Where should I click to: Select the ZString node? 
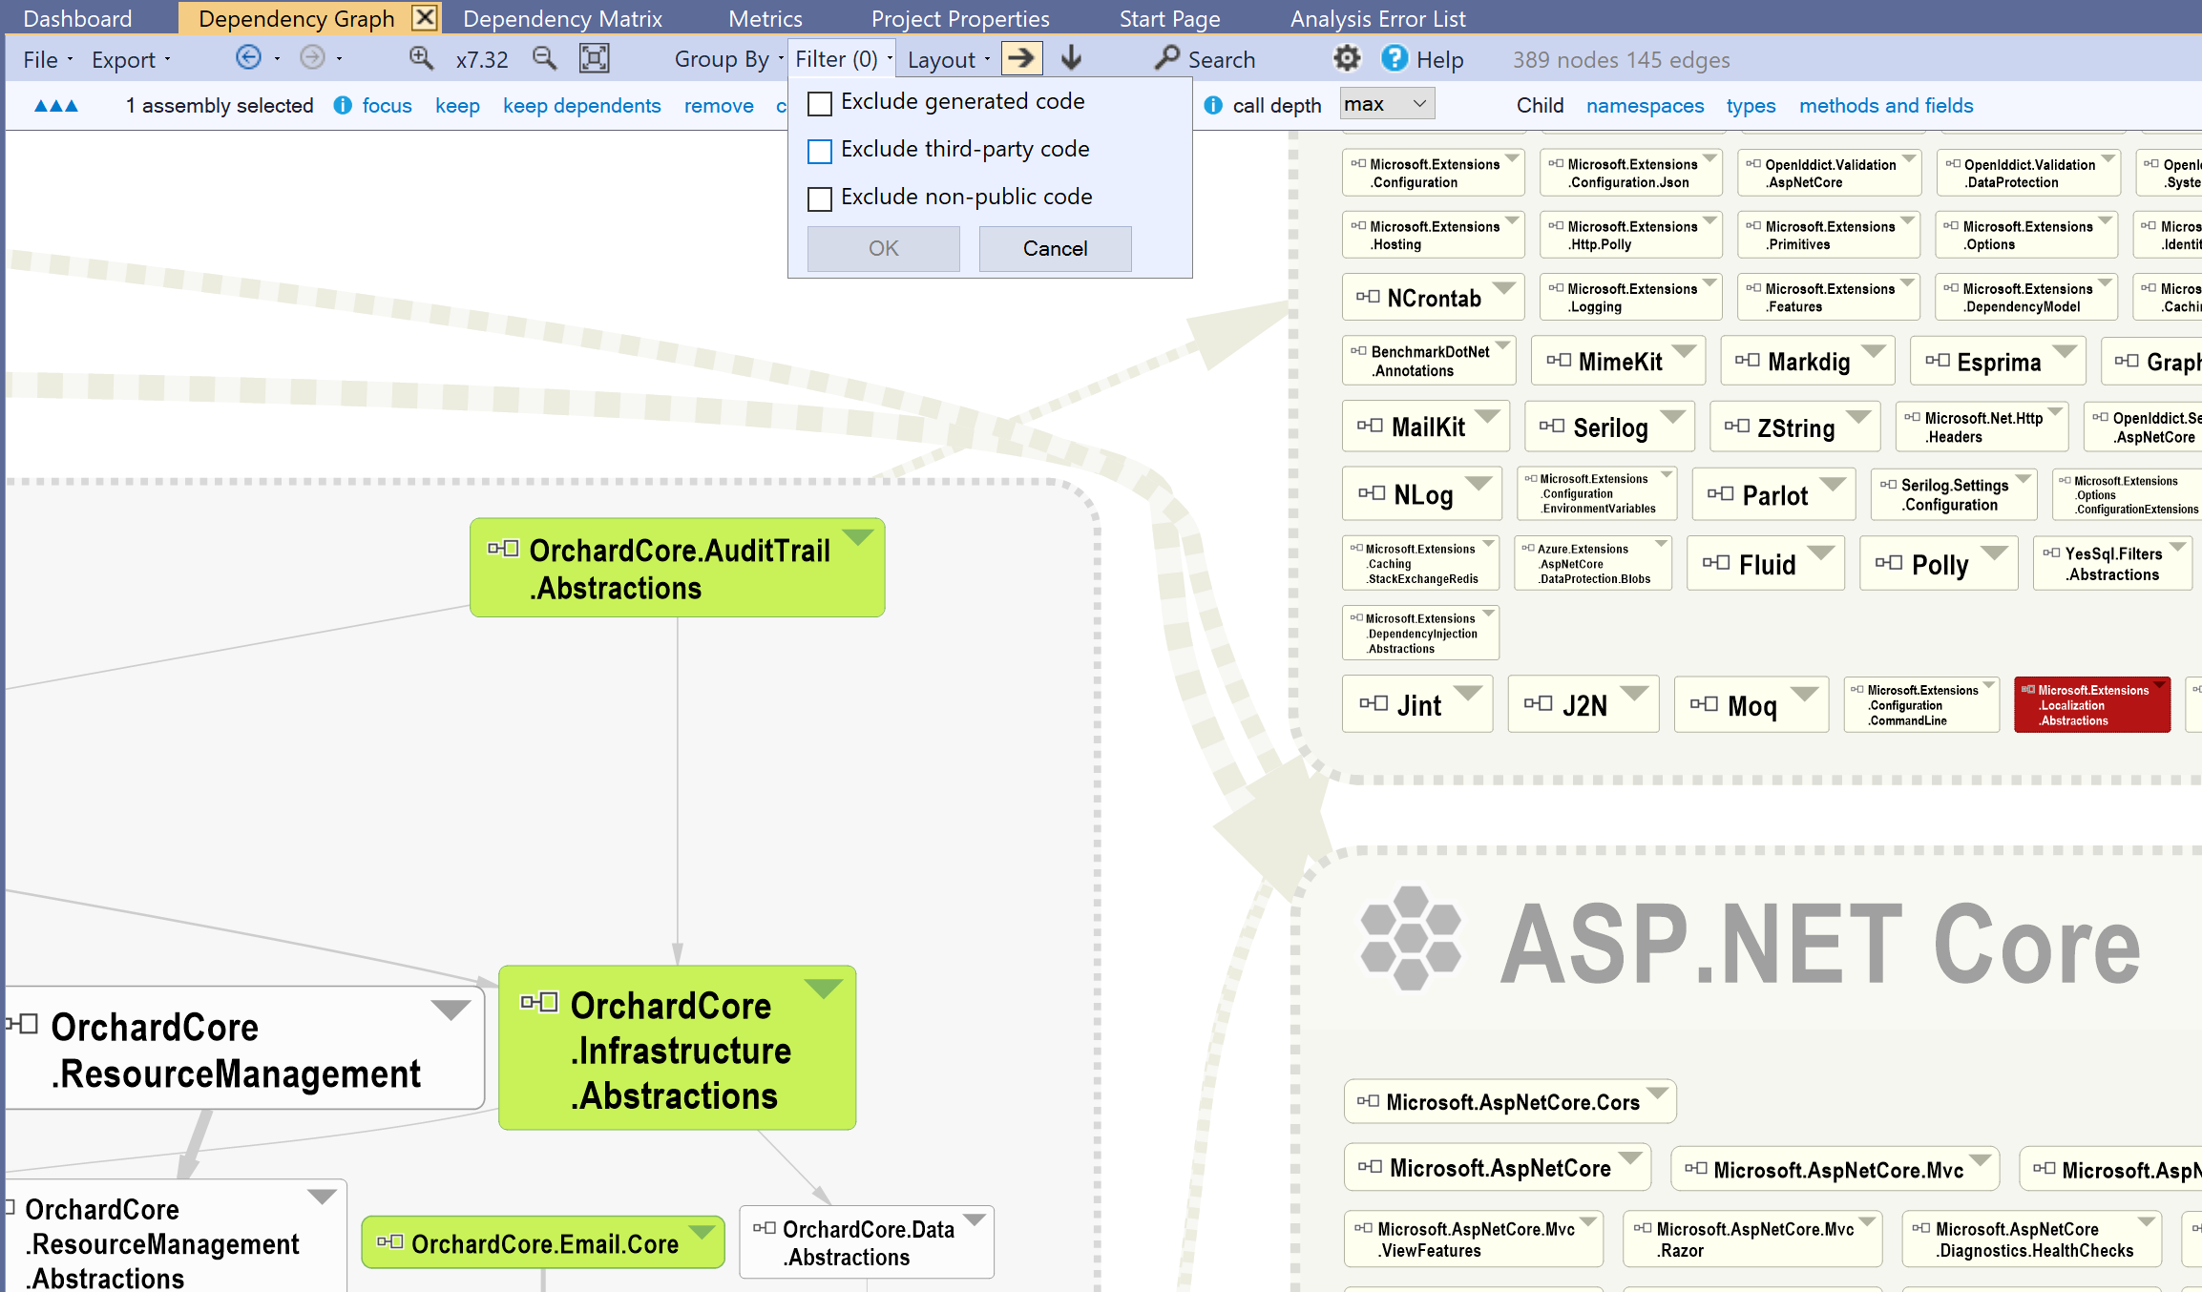tap(1794, 427)
